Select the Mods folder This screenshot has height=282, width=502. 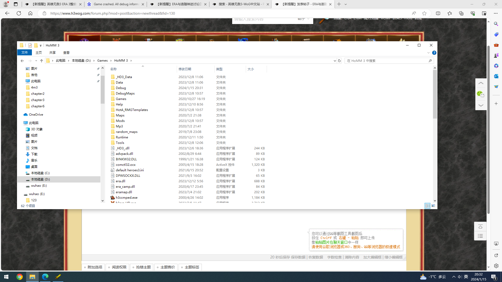[x=120, y=121]
